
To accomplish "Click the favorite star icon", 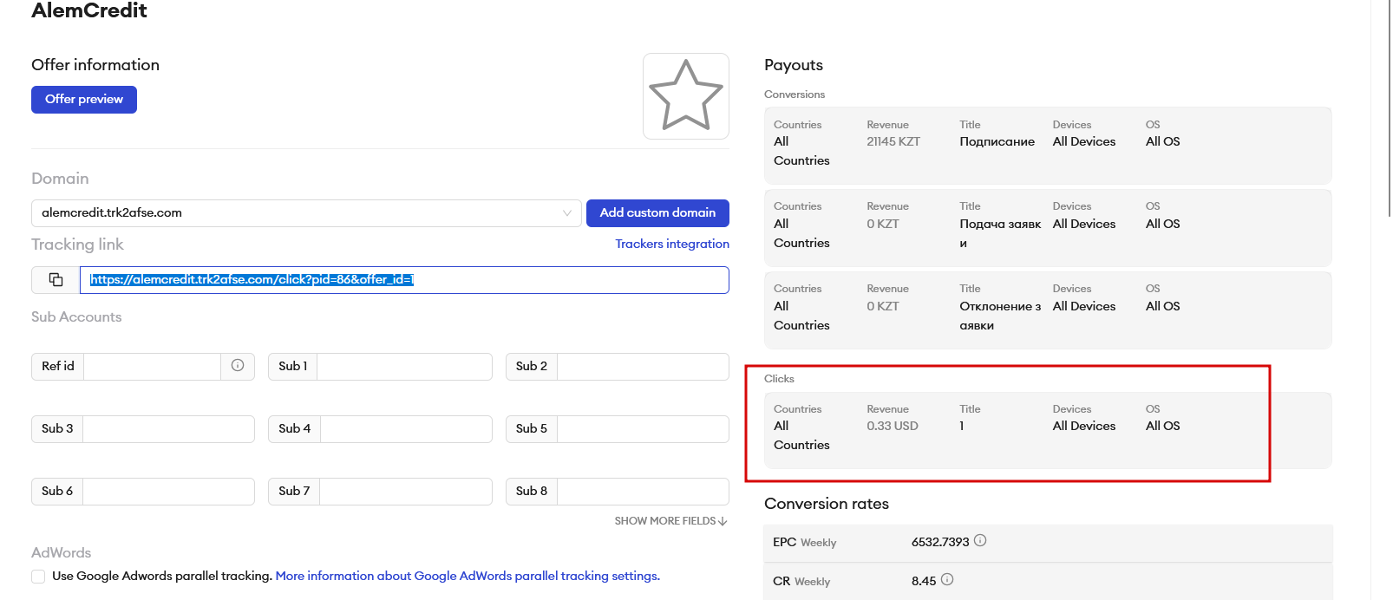I will 686,96.
